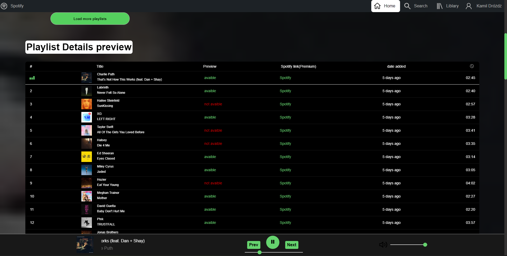Click the playback progress slider handle

[259, 252]
